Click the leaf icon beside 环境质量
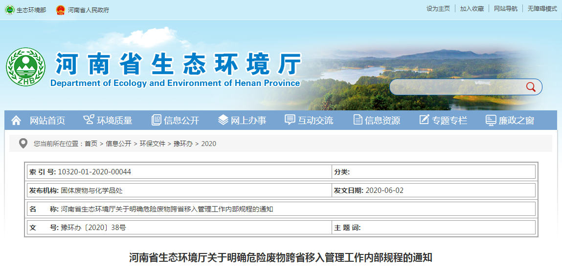562x273 pixels. coord(88,120)
